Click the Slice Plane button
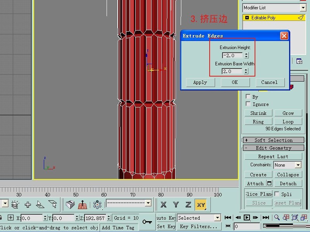 click(x=259, y=194)
